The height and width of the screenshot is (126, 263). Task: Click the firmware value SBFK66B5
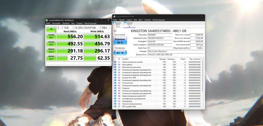(160, 35)
